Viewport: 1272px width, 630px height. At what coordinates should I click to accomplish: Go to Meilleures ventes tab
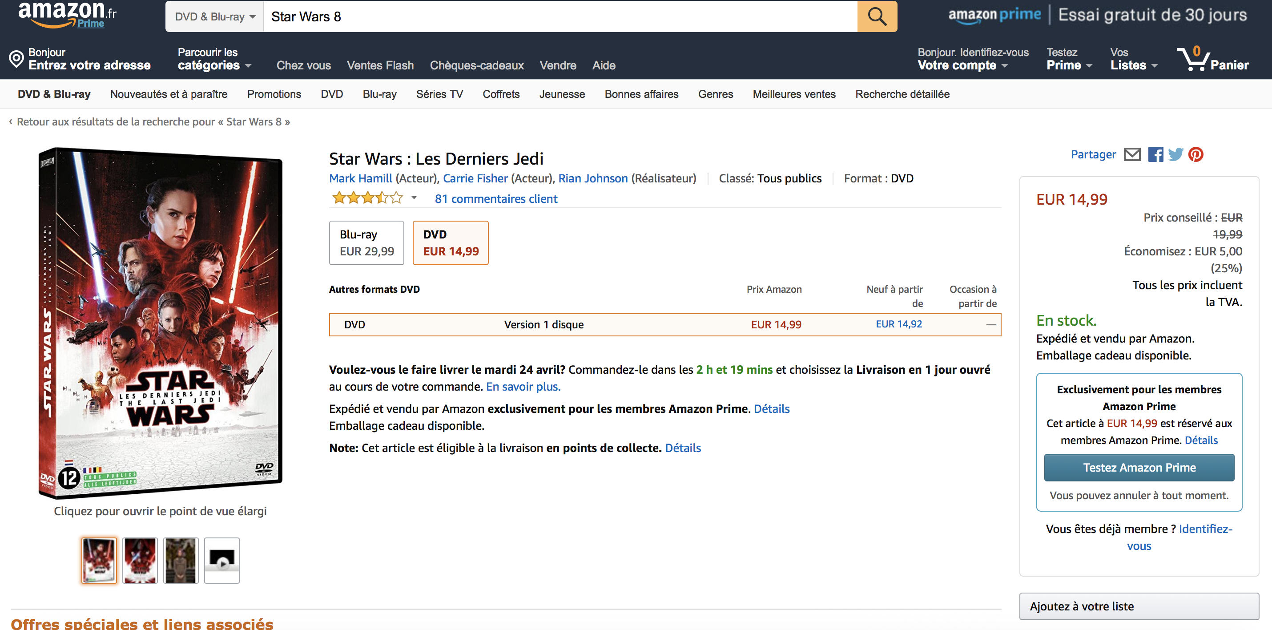pos(793,94)
